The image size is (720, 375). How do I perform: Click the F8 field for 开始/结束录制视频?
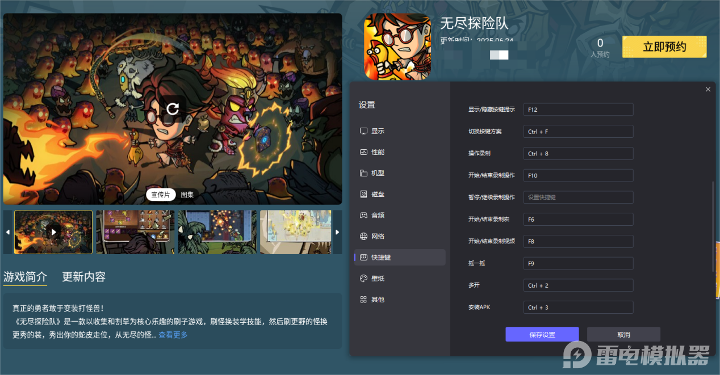click(x=578, y=241)
